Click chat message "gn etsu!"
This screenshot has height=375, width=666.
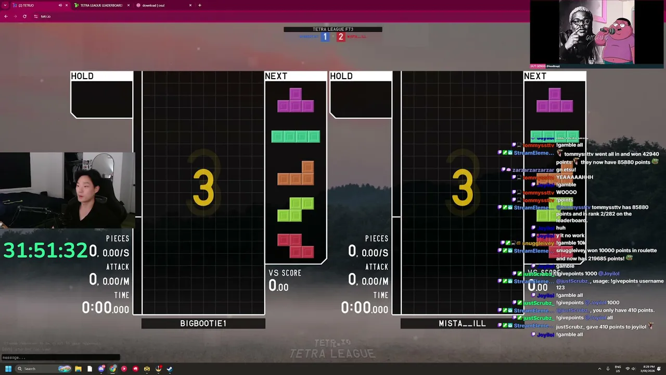click(568, 170)
